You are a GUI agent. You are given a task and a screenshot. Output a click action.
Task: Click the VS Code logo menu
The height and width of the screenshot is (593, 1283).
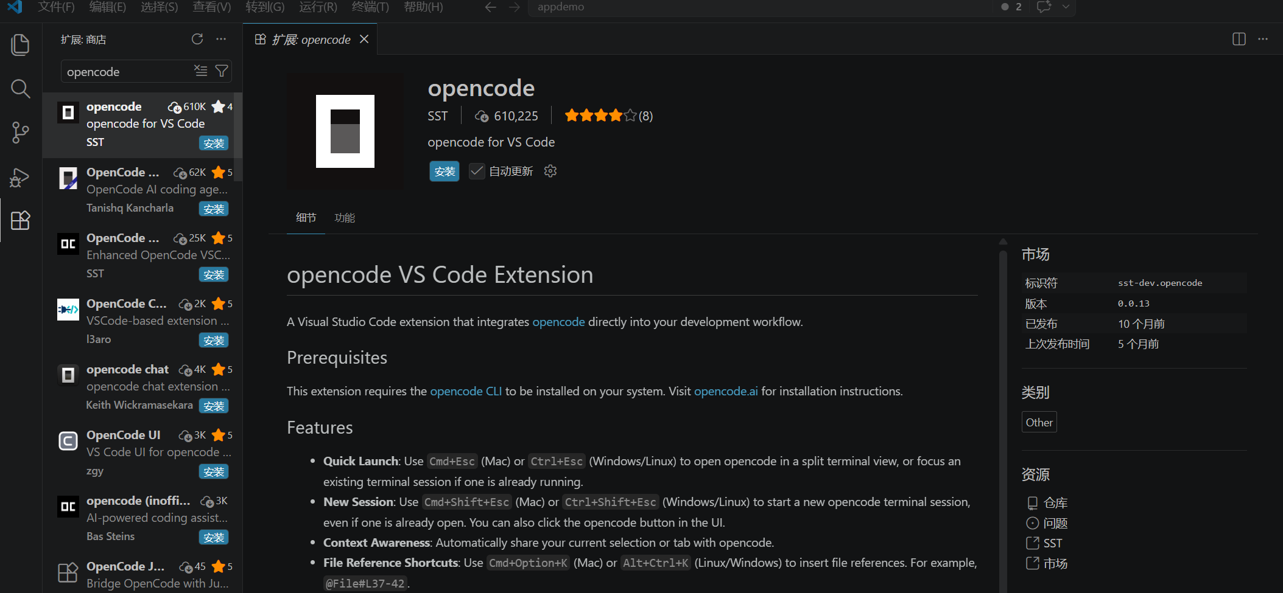(15, 7)
